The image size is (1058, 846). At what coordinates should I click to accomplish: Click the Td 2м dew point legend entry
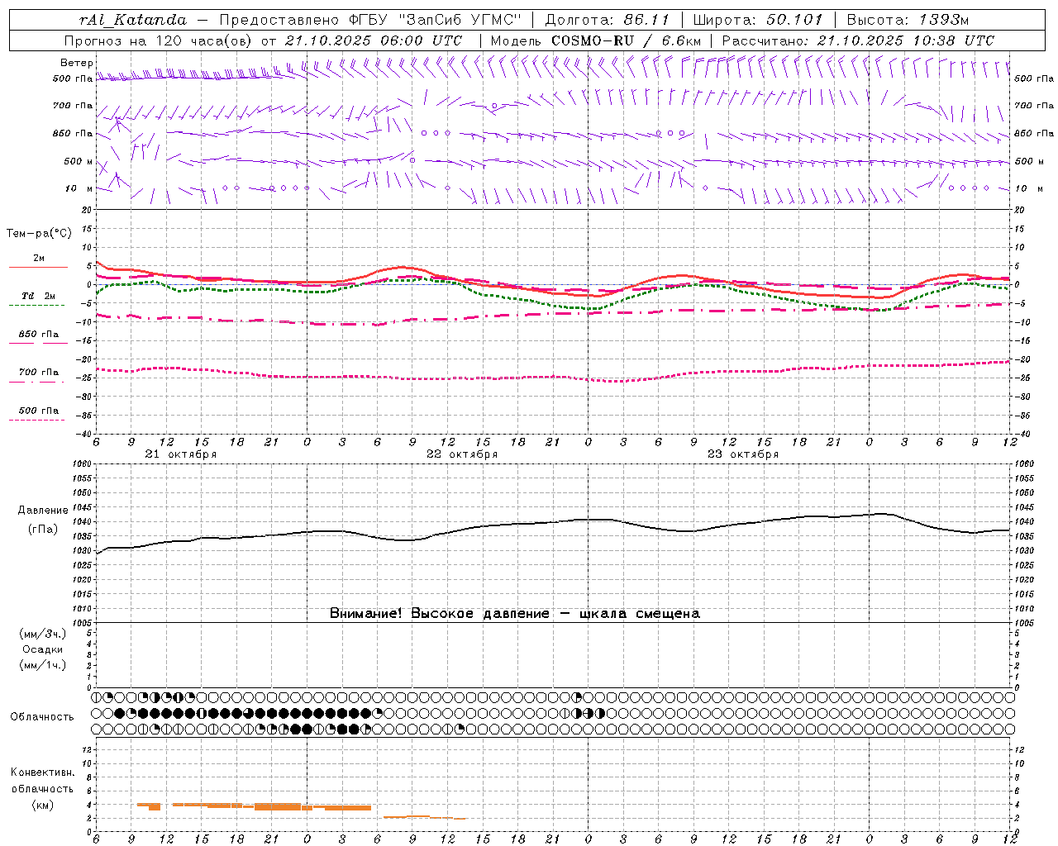click(39, 296)
